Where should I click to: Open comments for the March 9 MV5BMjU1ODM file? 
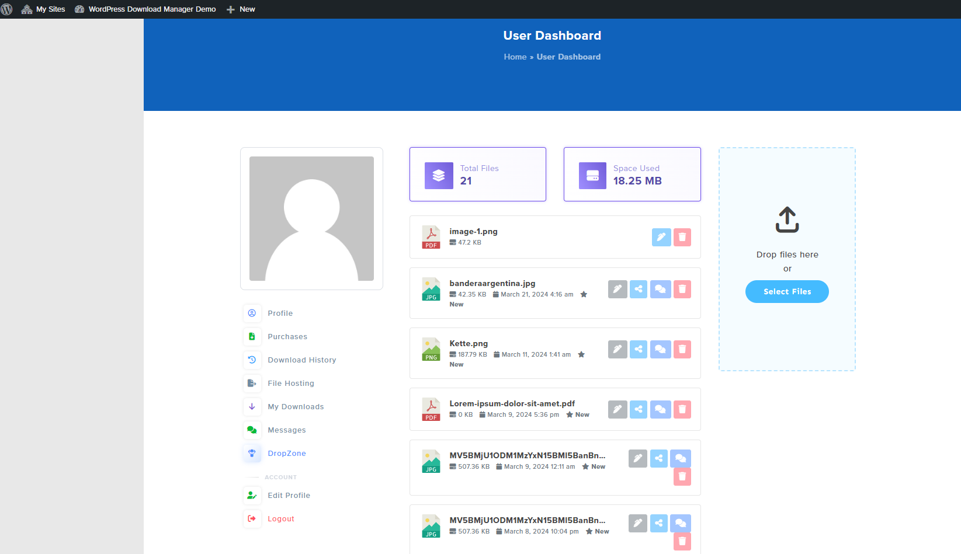click(681, 458)
